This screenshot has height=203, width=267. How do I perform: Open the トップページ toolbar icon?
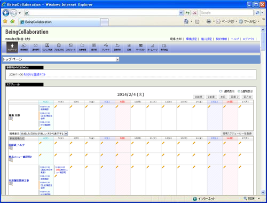pyautogui.click(x=12, y=47)
